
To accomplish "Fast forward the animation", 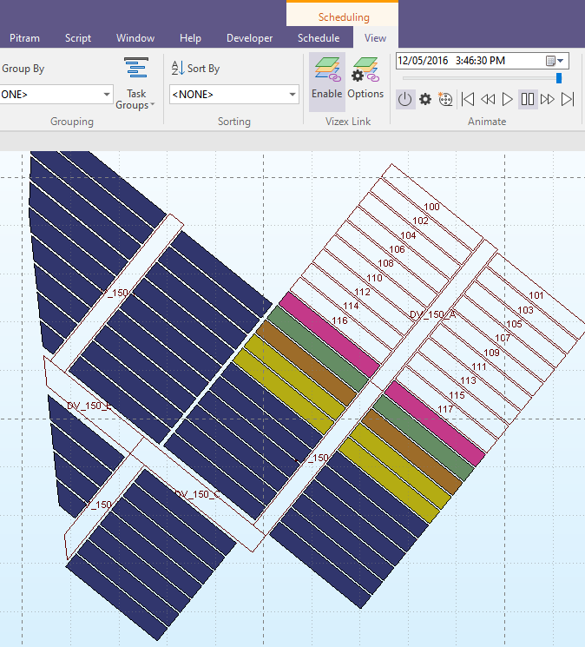I will (548, 100).
